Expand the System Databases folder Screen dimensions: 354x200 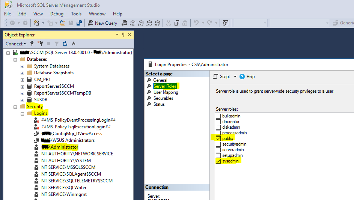click(22, 66)
